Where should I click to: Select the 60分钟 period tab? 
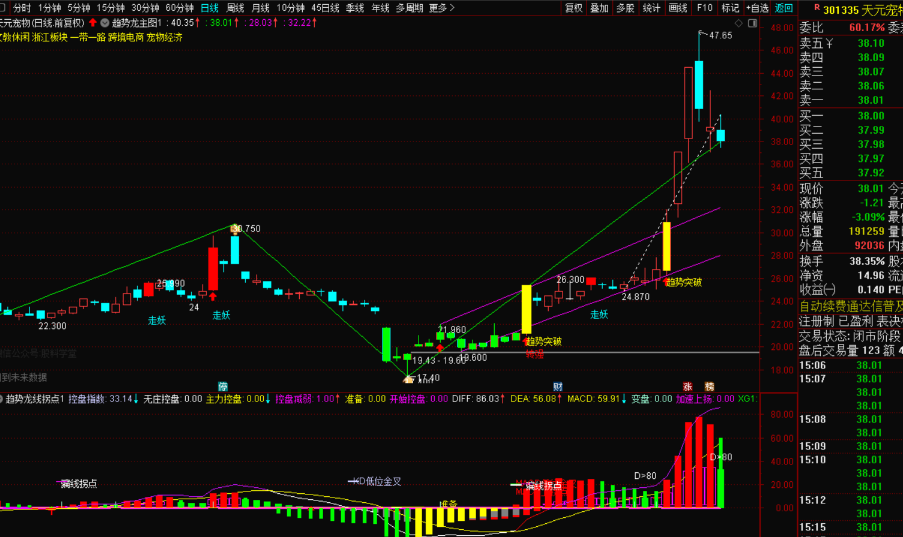(179, 8)
